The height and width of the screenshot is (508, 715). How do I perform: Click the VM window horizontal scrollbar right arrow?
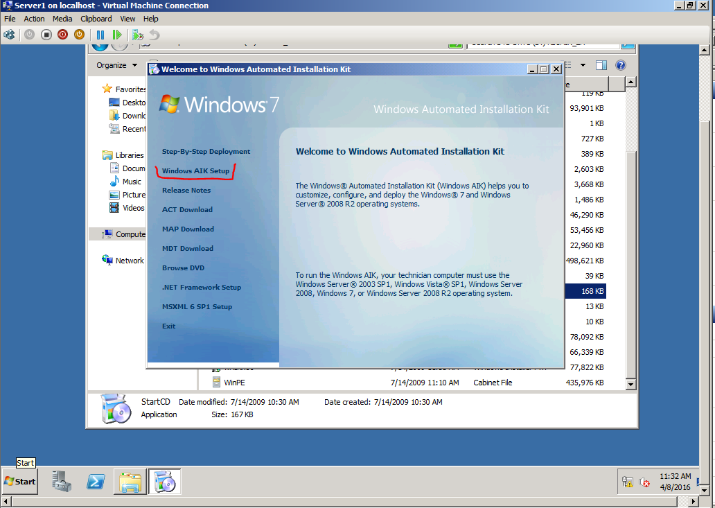pyautogui.click(x=694, y=502)
